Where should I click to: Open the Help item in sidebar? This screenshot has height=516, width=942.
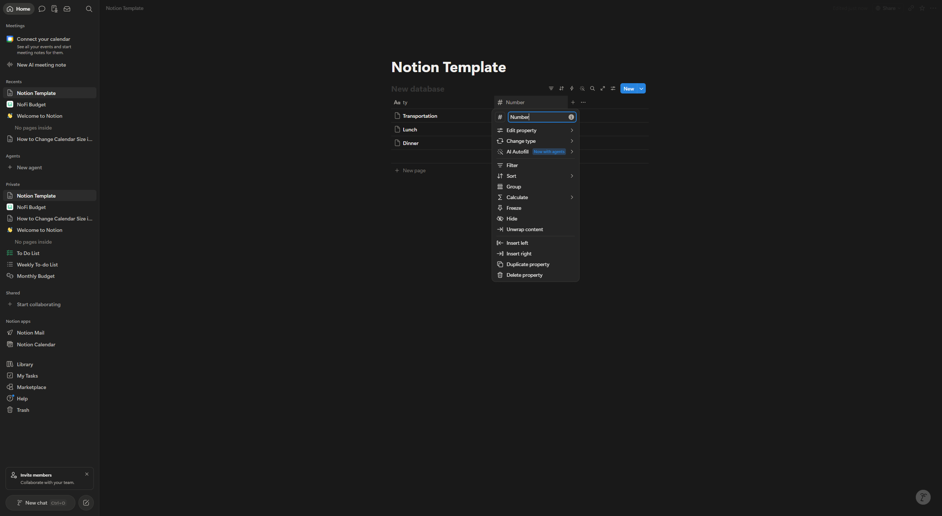tap(50, 399)
